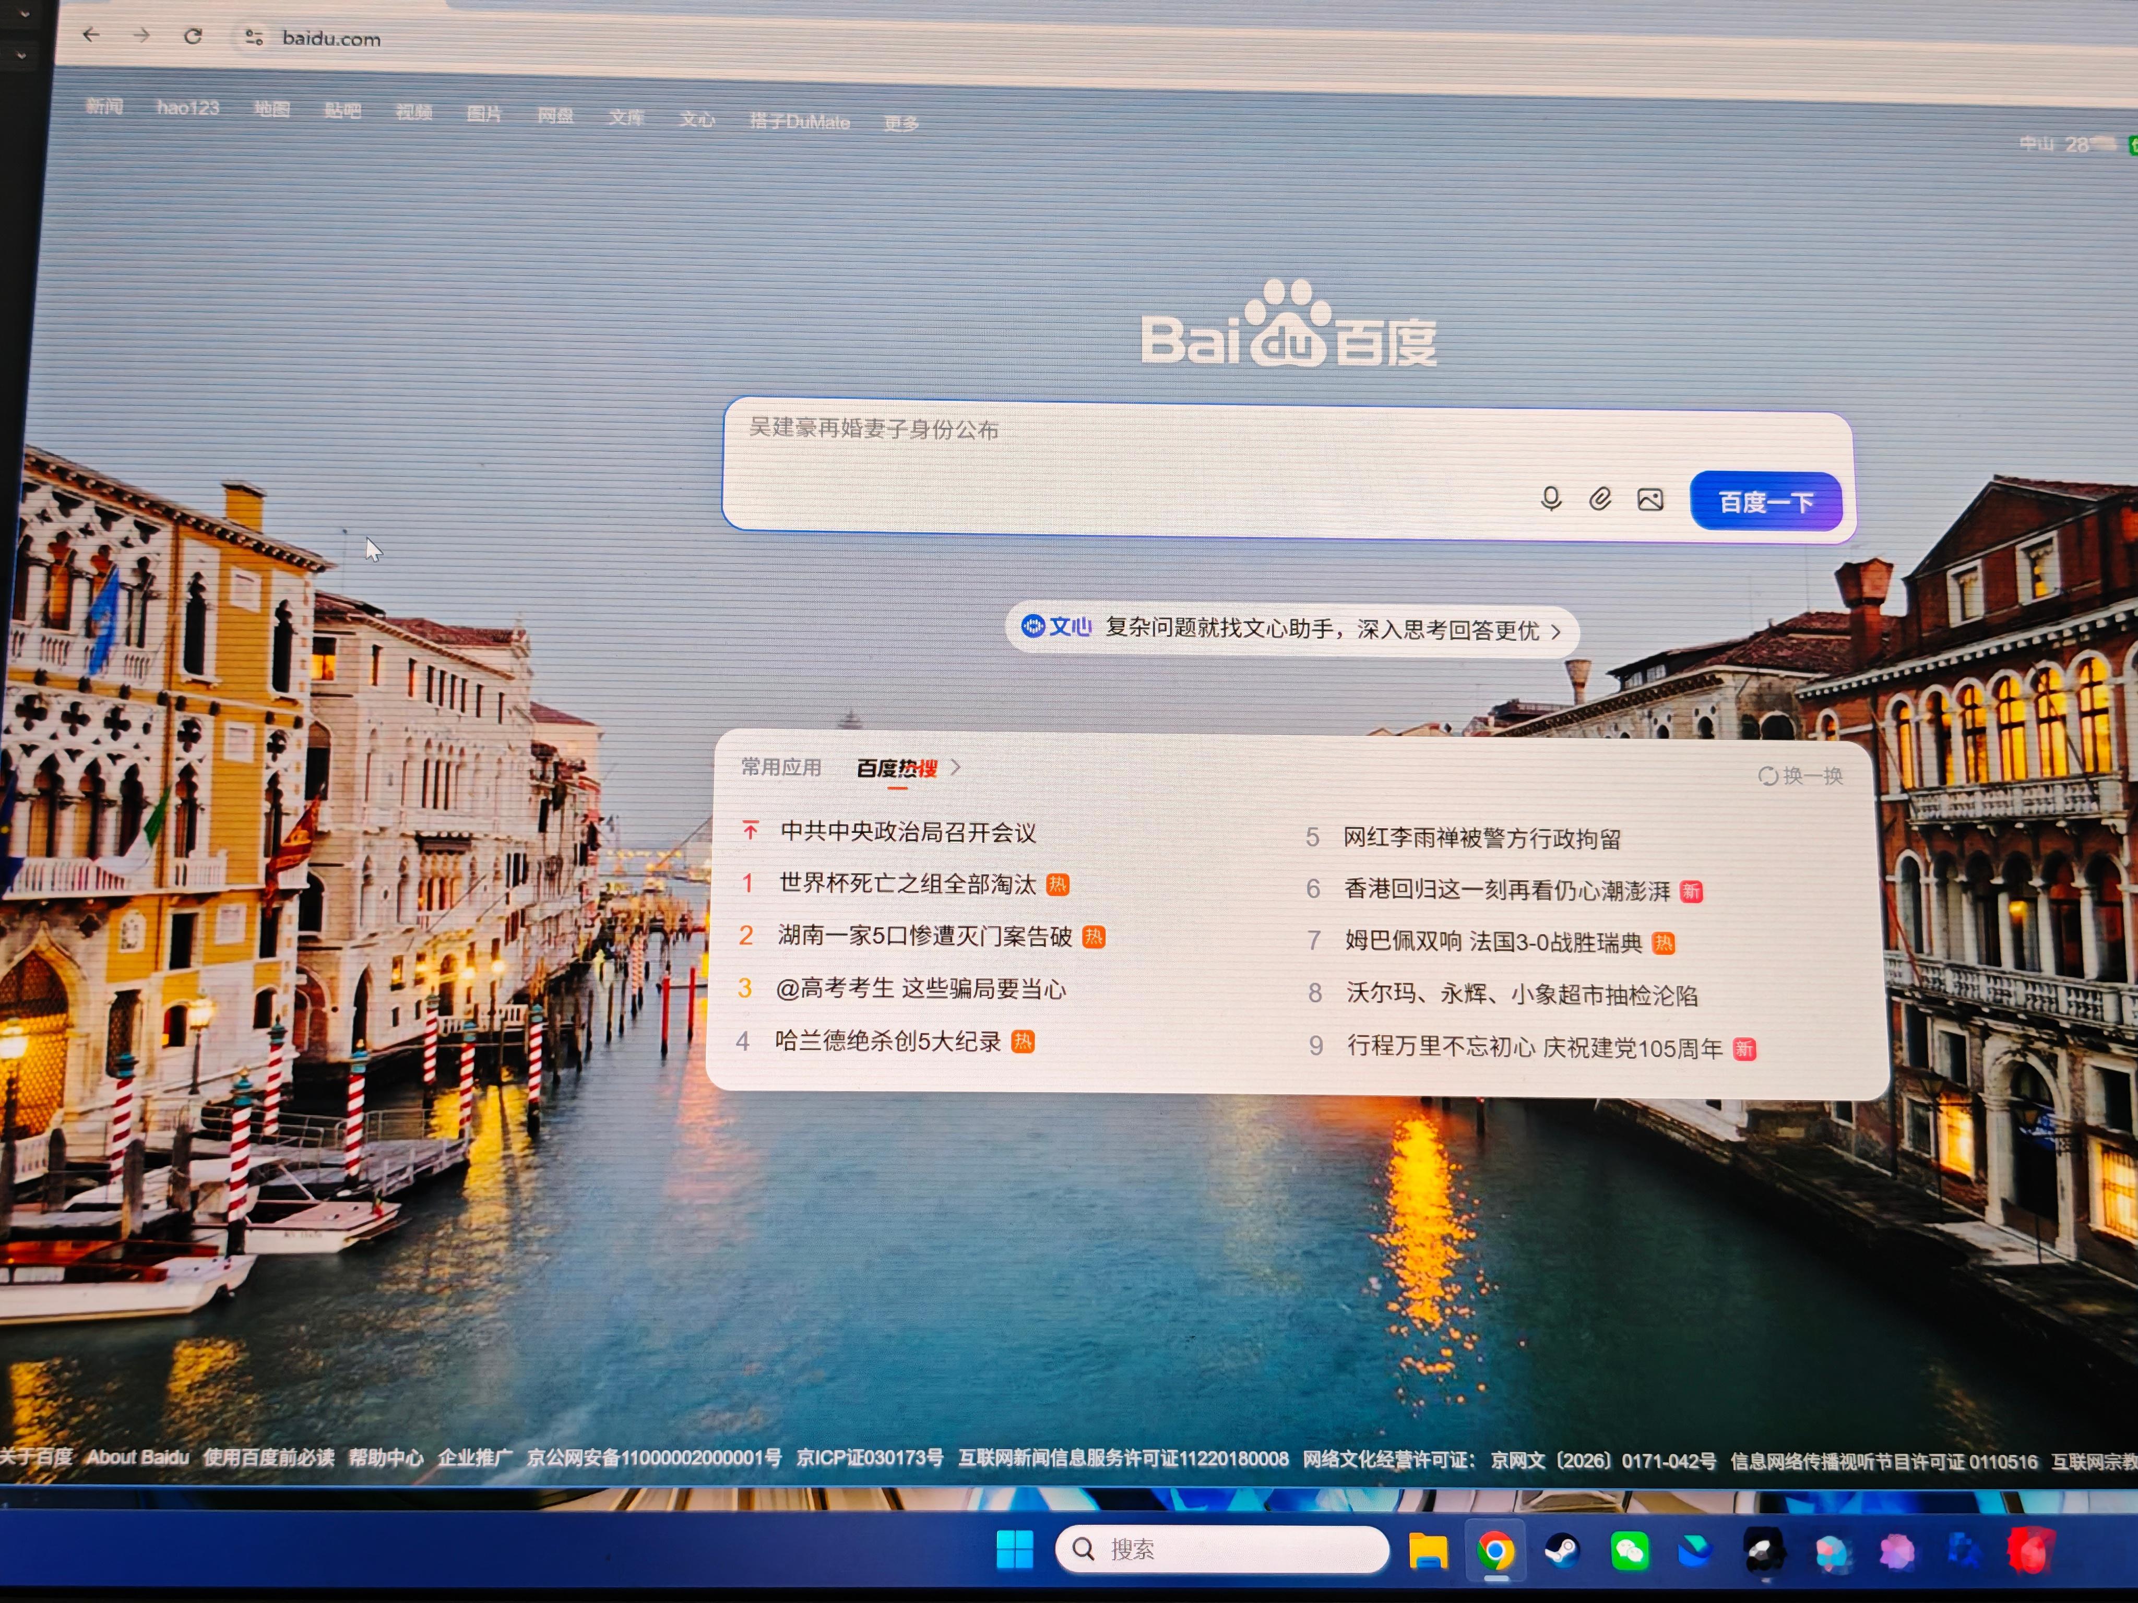The height and width of the screenshot is (1603, 2138).
Task: Open 京公网安备11000002000001号 footer link
Action: tap(654, 1457)
